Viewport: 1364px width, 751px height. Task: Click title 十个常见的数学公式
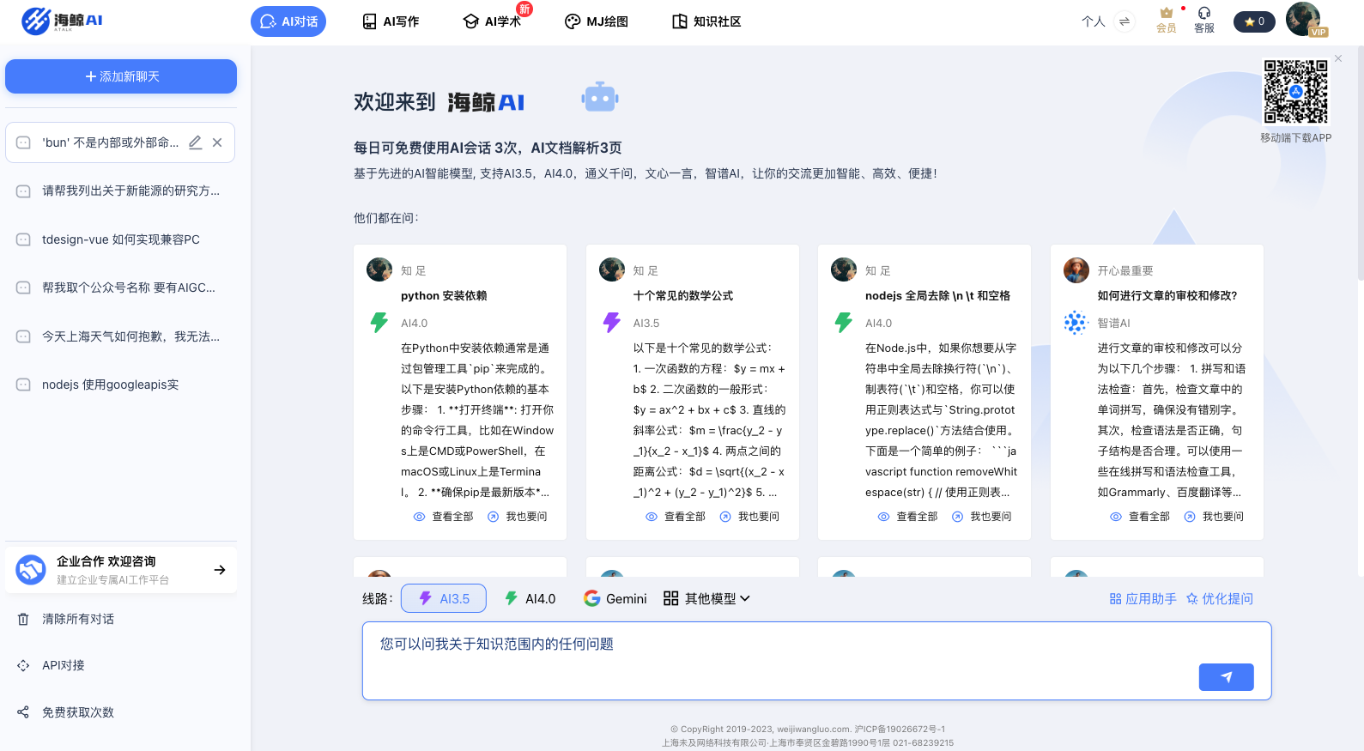[x=683, y=295]
